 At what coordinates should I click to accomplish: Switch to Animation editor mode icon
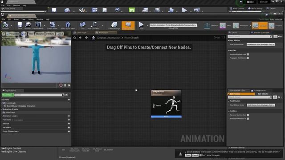236,26
